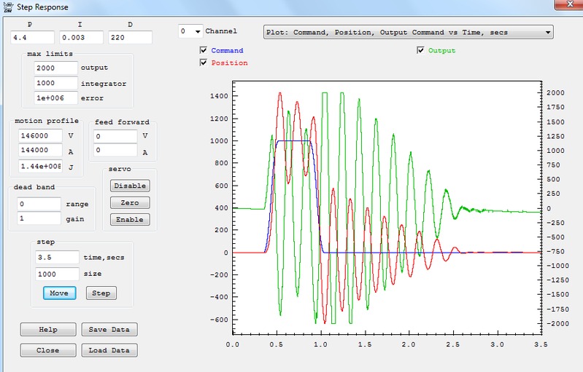Click the P gain input field
This screenshot has width=583, height=372.
coord(32,37)
